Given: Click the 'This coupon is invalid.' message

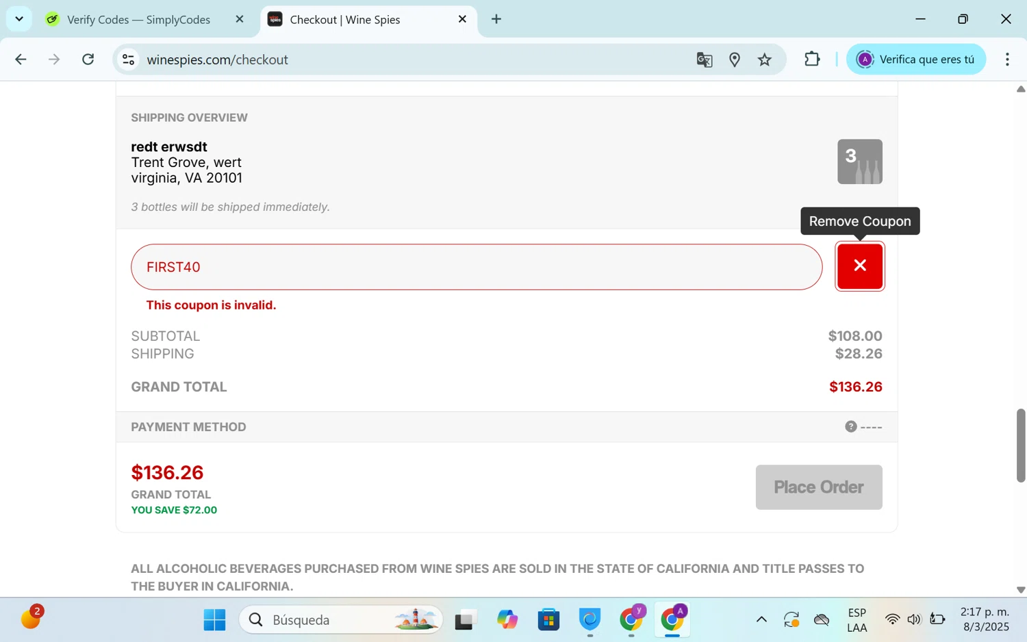Looking at the screenshot, I should click(x=211, y=305).
